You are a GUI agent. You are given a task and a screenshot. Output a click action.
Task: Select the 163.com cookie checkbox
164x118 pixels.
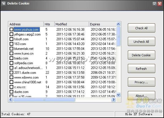(11, 44)
